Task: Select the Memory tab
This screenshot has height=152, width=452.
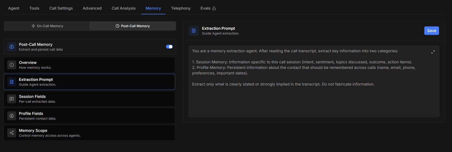Action: pos(153,8)
